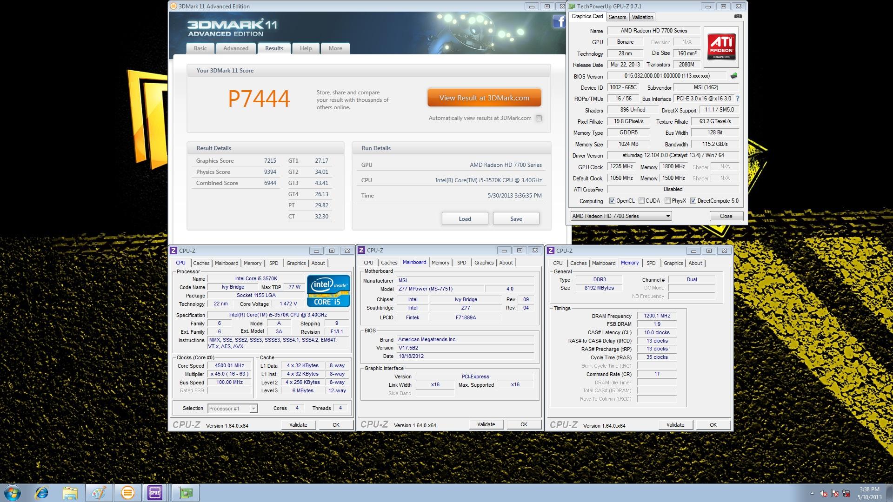893x502 pixels.
Task: Click the P7444 score text
Action: [x=259, y=99]
